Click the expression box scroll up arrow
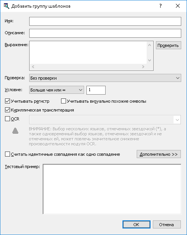Viewport: 187px width, 235px height. pos(149,45)
